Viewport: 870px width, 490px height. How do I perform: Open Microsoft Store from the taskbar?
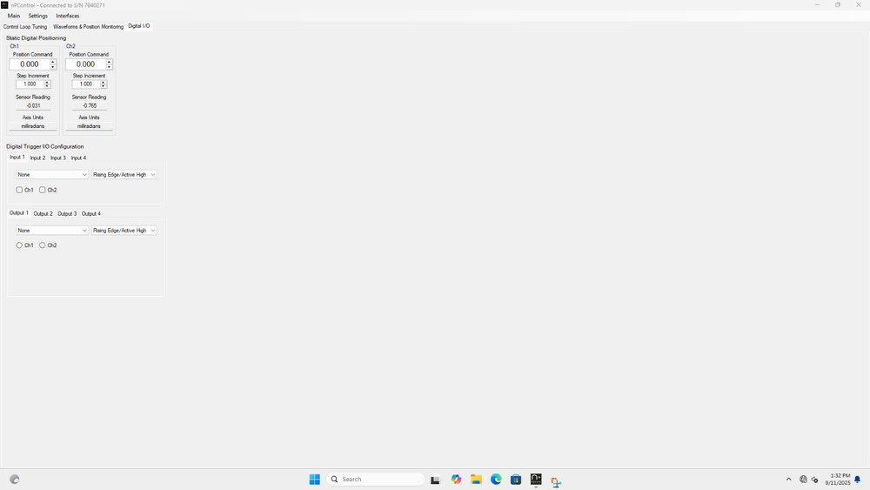[516, 480]
